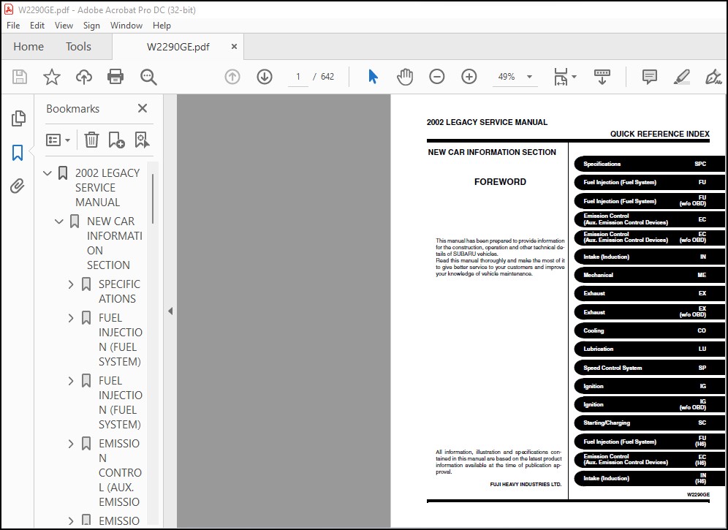The width and height of the screenshot is (728, 530).
Task: Collapse the navigation pane arrow
Action: [170, 311]
